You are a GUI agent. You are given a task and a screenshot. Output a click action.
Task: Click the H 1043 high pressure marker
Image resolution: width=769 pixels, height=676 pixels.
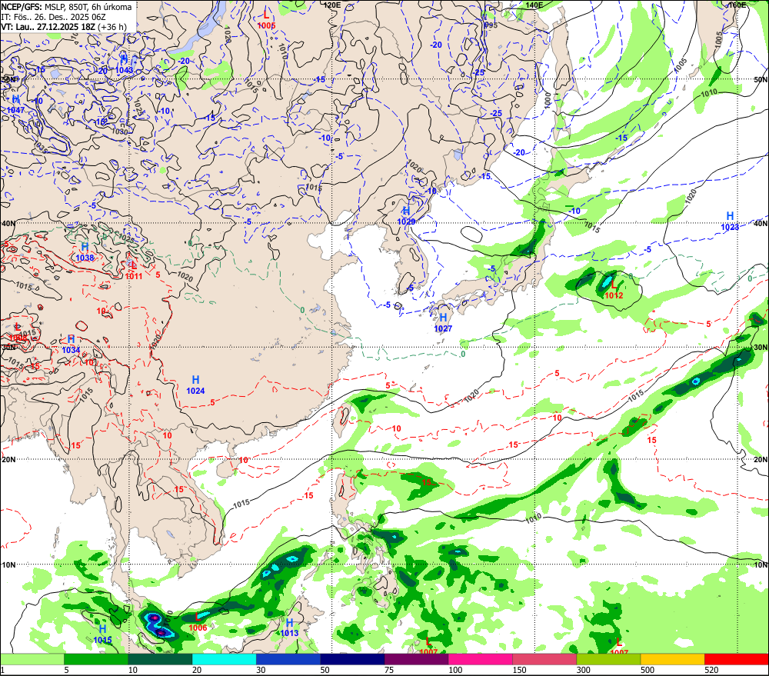[x=124, y=65]
